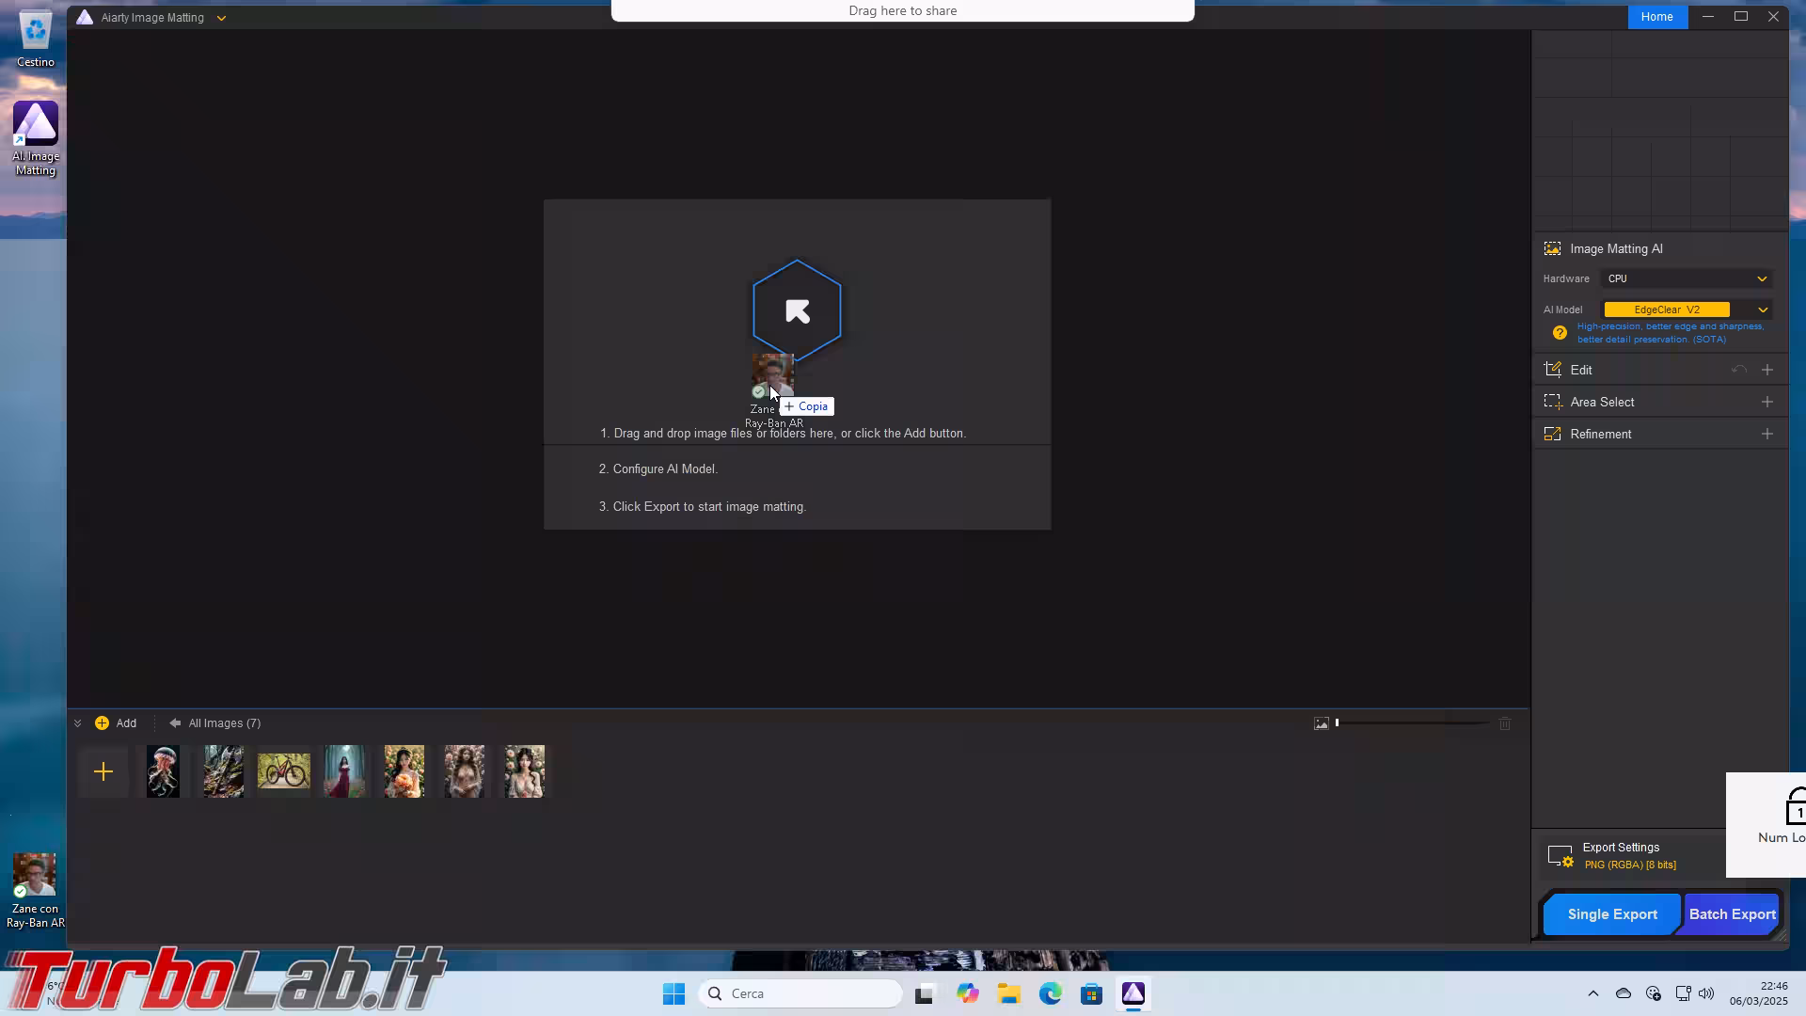The height and width of the screenshot is (1016, 1806).
Task: Click the back arrow beside All Images
Action: tap(175, 723)
